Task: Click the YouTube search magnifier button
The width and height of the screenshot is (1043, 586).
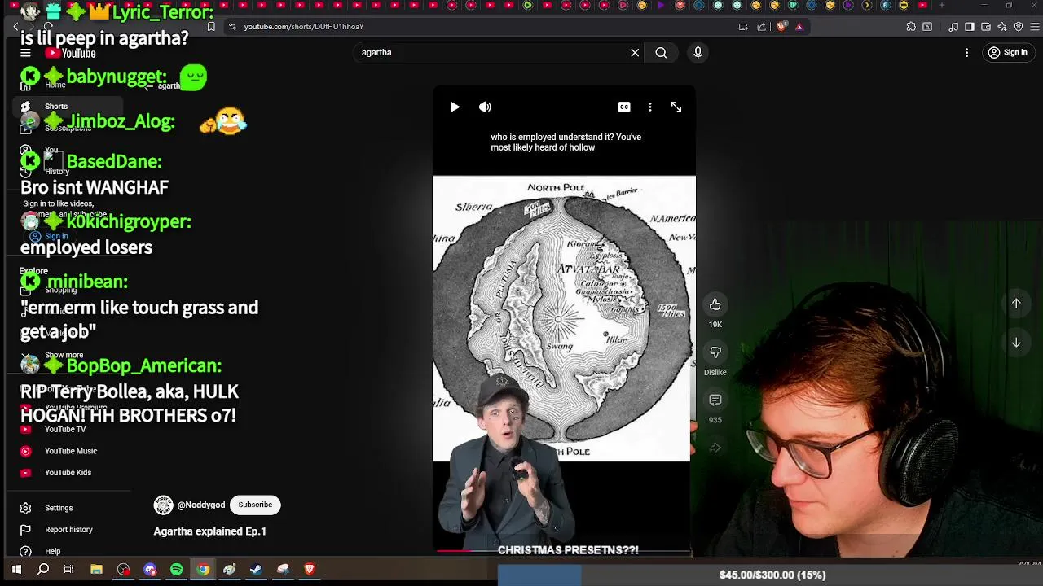Action: click(661, 53)
